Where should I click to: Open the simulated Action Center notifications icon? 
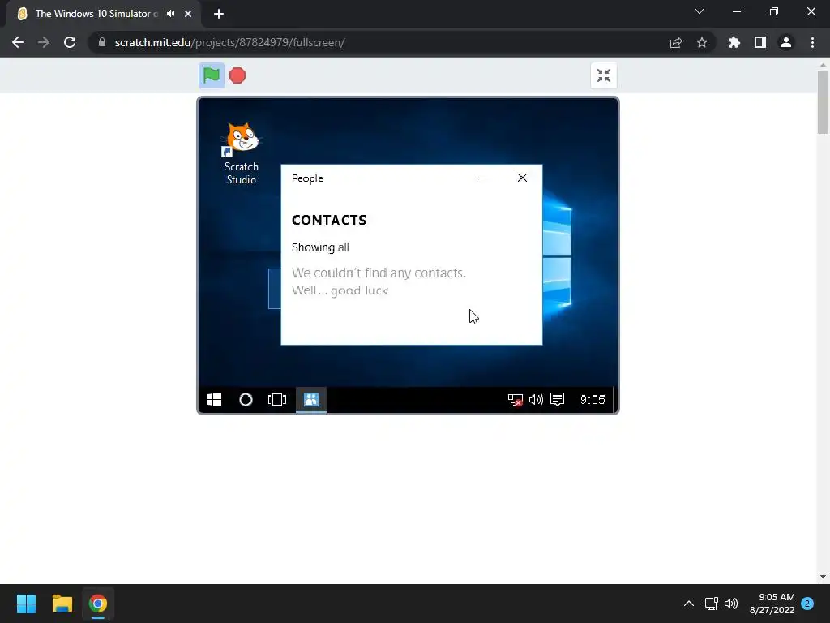(557, 399)
